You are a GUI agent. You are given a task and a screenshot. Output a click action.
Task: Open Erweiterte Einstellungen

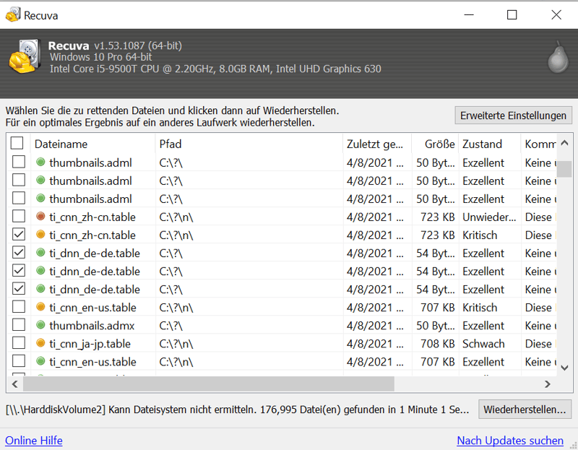pos(513,116)
